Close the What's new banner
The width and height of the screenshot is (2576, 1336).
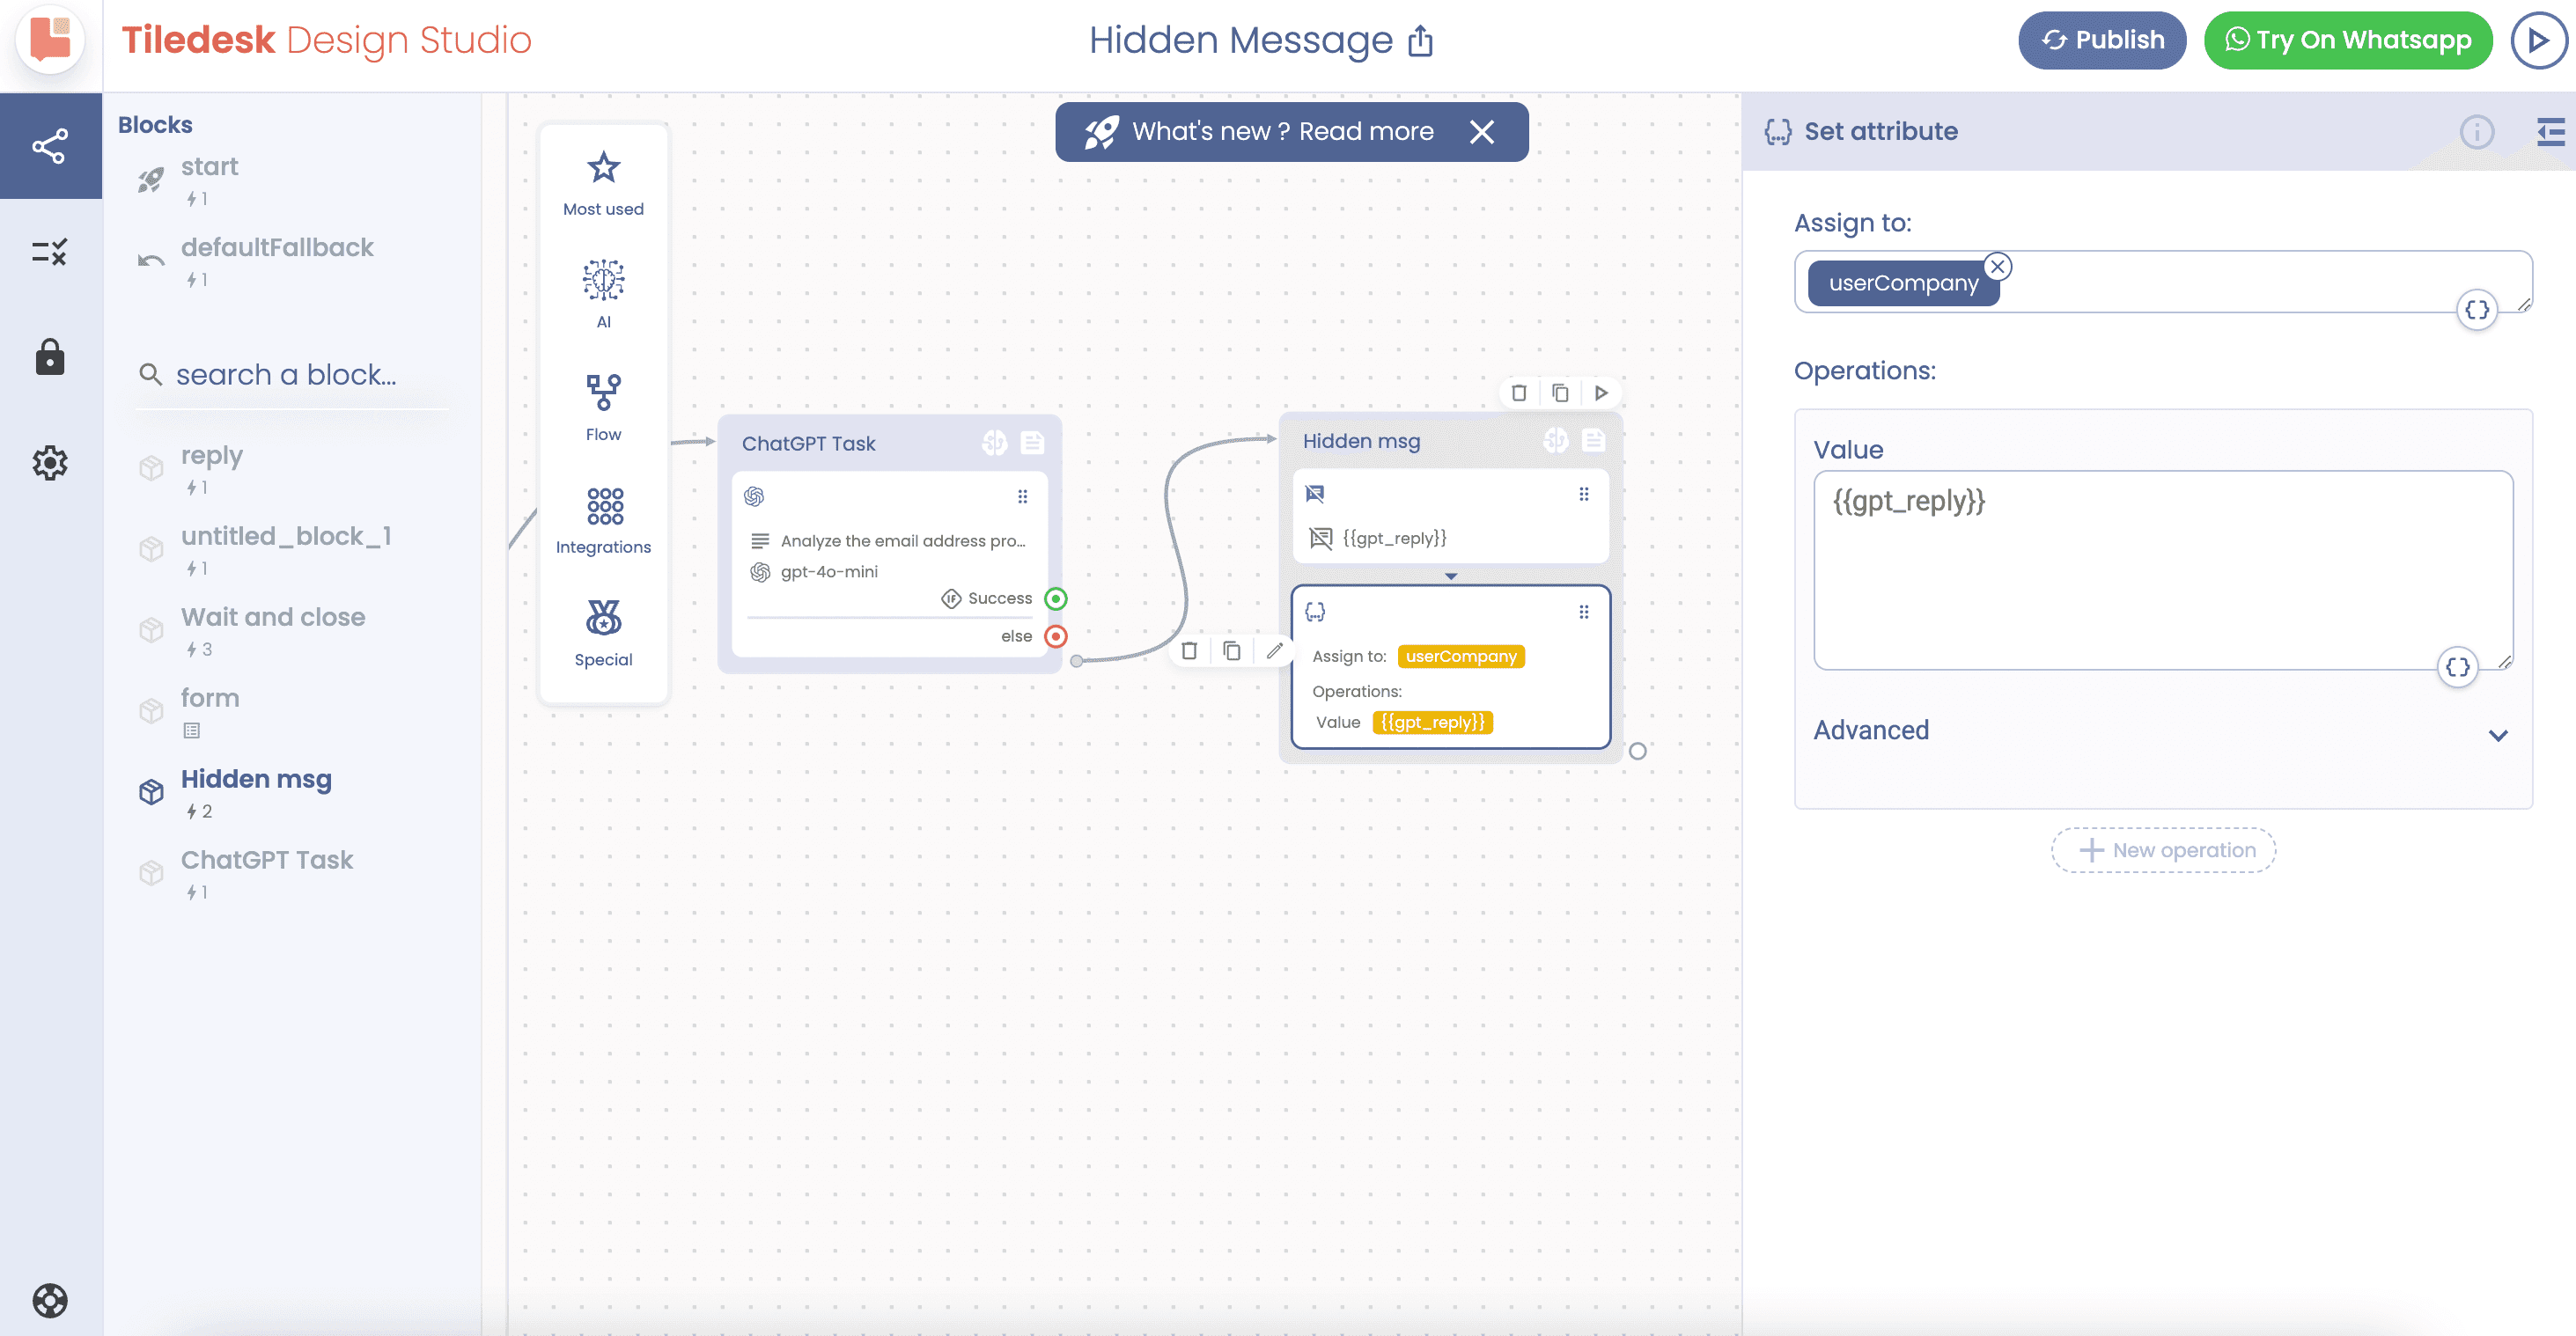coord(1482,132)
